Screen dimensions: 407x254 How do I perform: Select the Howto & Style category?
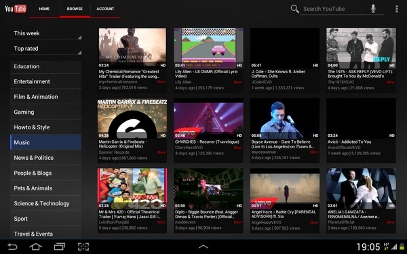tap(45, 127)
